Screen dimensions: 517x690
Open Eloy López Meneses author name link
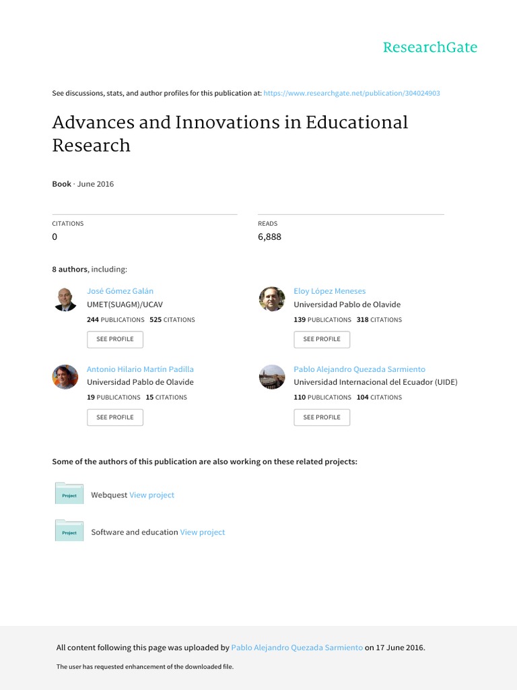coord(329,291)
